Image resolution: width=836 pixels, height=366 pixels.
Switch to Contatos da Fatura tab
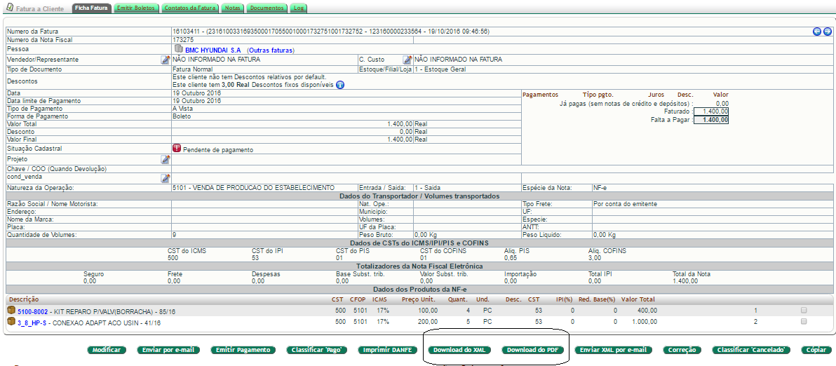point(189,8)
